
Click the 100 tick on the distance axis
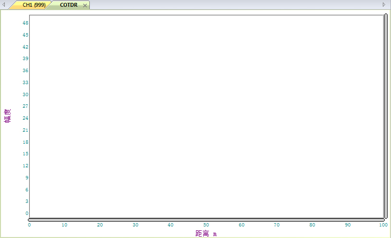click(x=383, y=225)
